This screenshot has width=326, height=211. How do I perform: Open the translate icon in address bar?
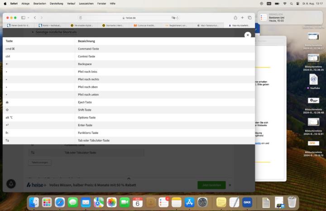173,18
